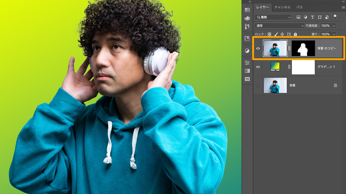Image resolution: width=346 pixels, height=194 pixels.
Task: Open the Layers panel menu icon
Action: 343,7
